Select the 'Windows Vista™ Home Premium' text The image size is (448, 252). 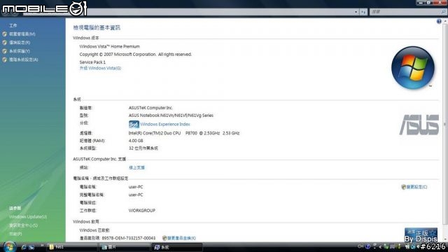click(109, 47)
